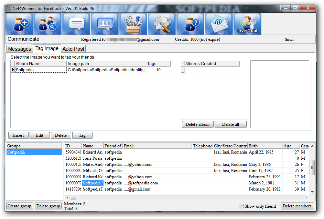This screenshot has height=219, width=324.
Task: Switch to the Messages tab
Action: (x=20, y=49)
